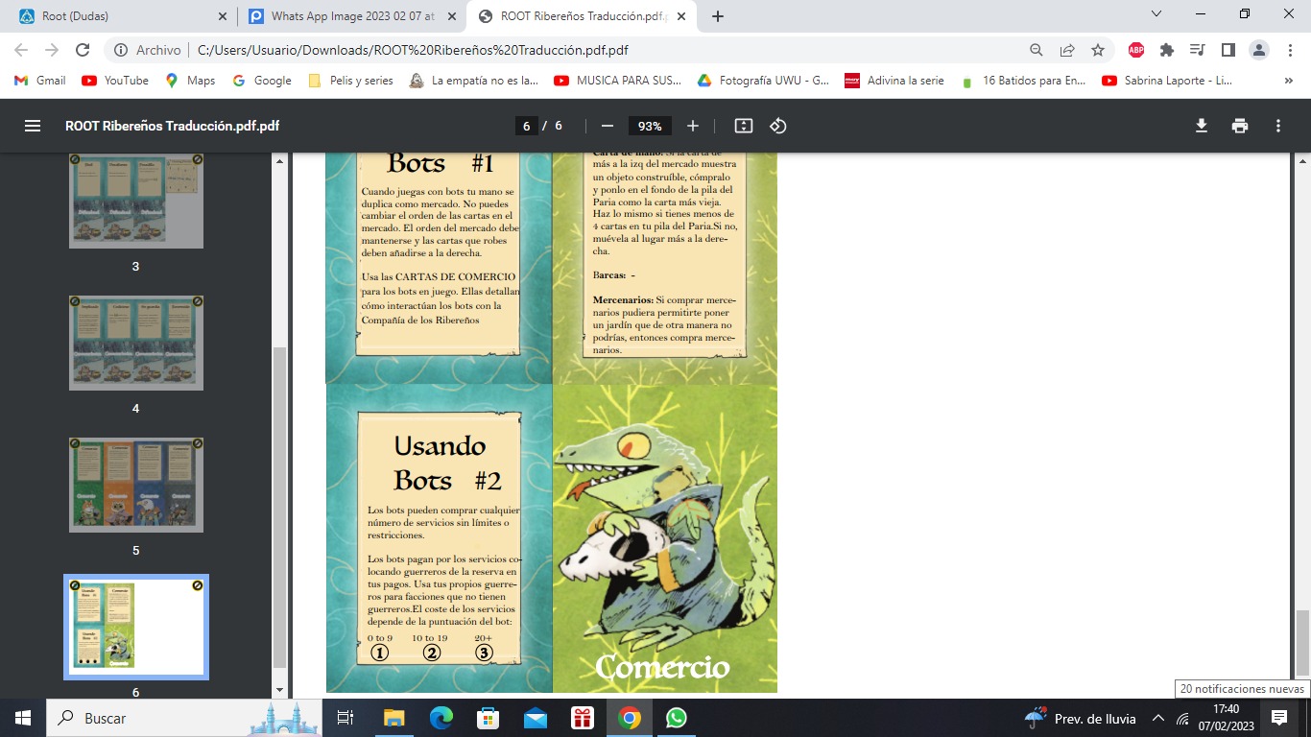Viewport: 1311px width, 737px height.
Task: Zoom out using the minus button
Action: point(607,126)
